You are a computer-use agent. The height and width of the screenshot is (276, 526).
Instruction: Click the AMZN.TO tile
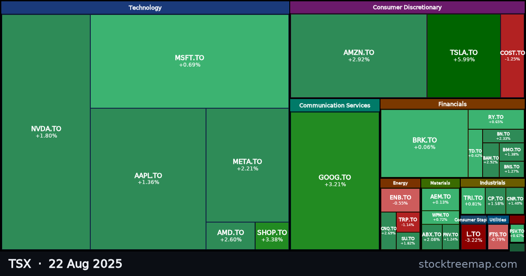[359, 56]
